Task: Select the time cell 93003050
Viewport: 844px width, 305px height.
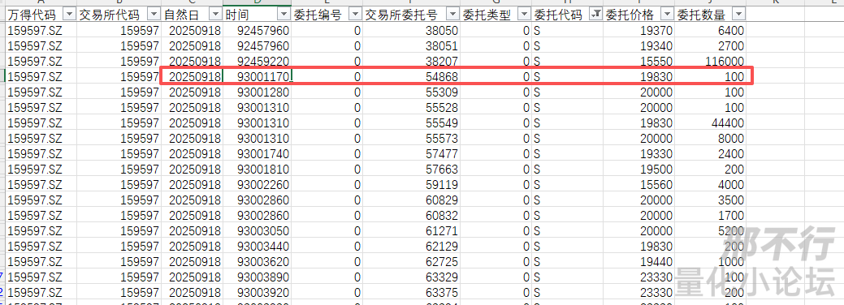Action: tap(258, 230)
